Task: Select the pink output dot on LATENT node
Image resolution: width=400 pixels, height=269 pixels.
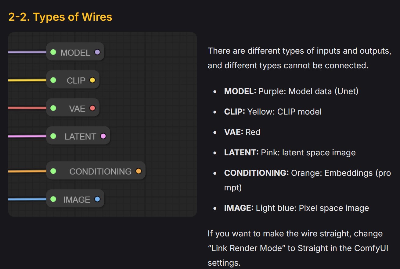Action: 103,136
